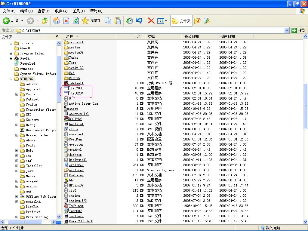This screenshot has width=308, height=231.
Task: Expand the Program Files tree node
Action: click(x=11, y=53)
